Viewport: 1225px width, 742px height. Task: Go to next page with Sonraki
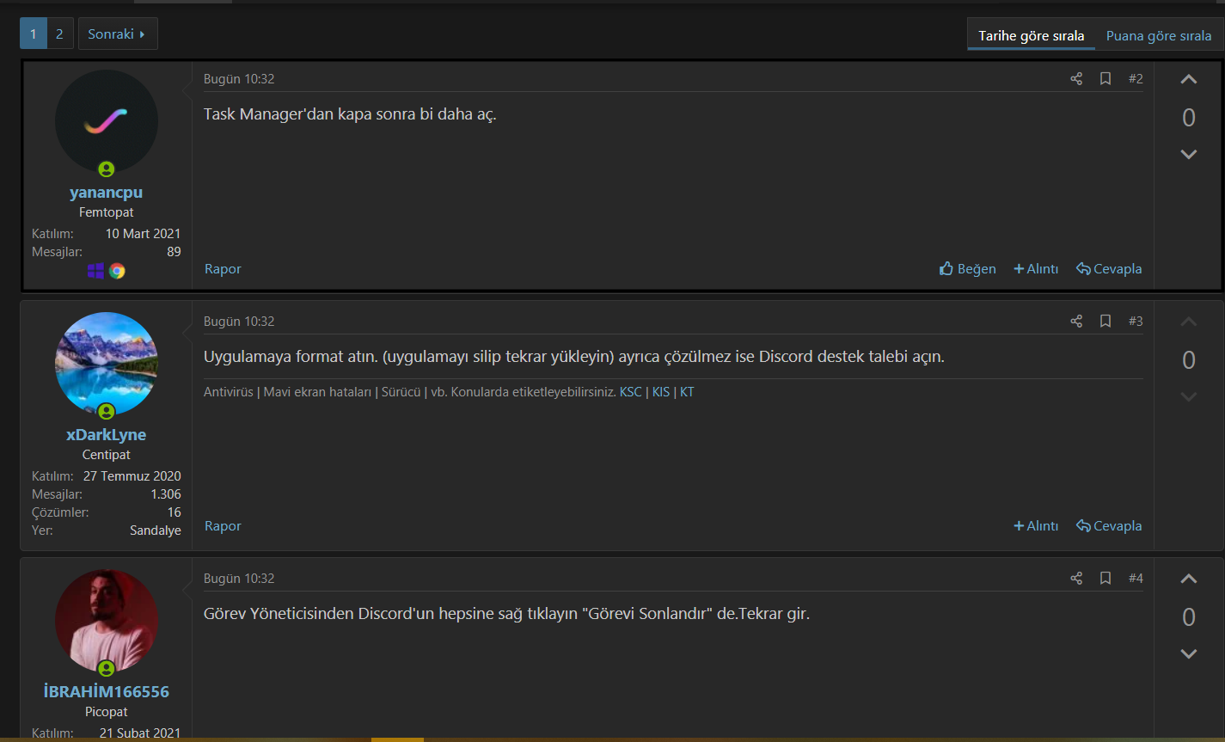tap(117, 34)
